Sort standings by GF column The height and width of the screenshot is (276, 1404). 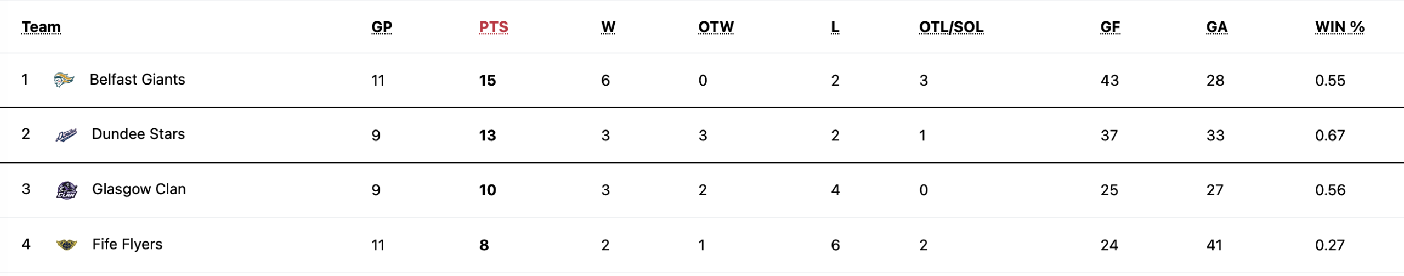1110,27
